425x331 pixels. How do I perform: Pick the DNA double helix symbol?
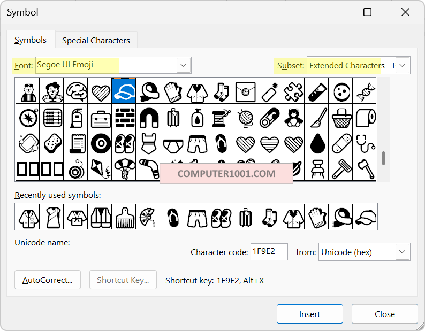coord(365,91)
